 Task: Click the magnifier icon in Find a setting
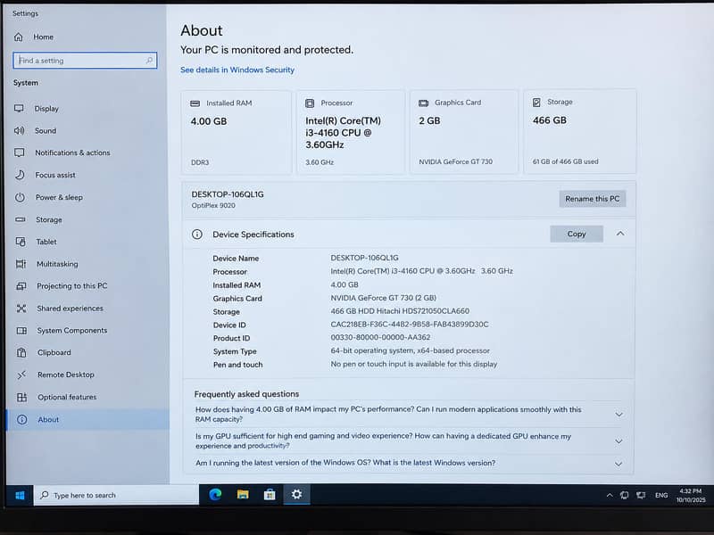pos(149,60)
